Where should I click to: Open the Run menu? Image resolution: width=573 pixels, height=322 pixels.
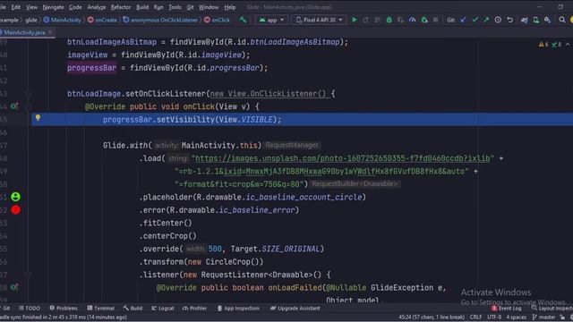[158, 7]
